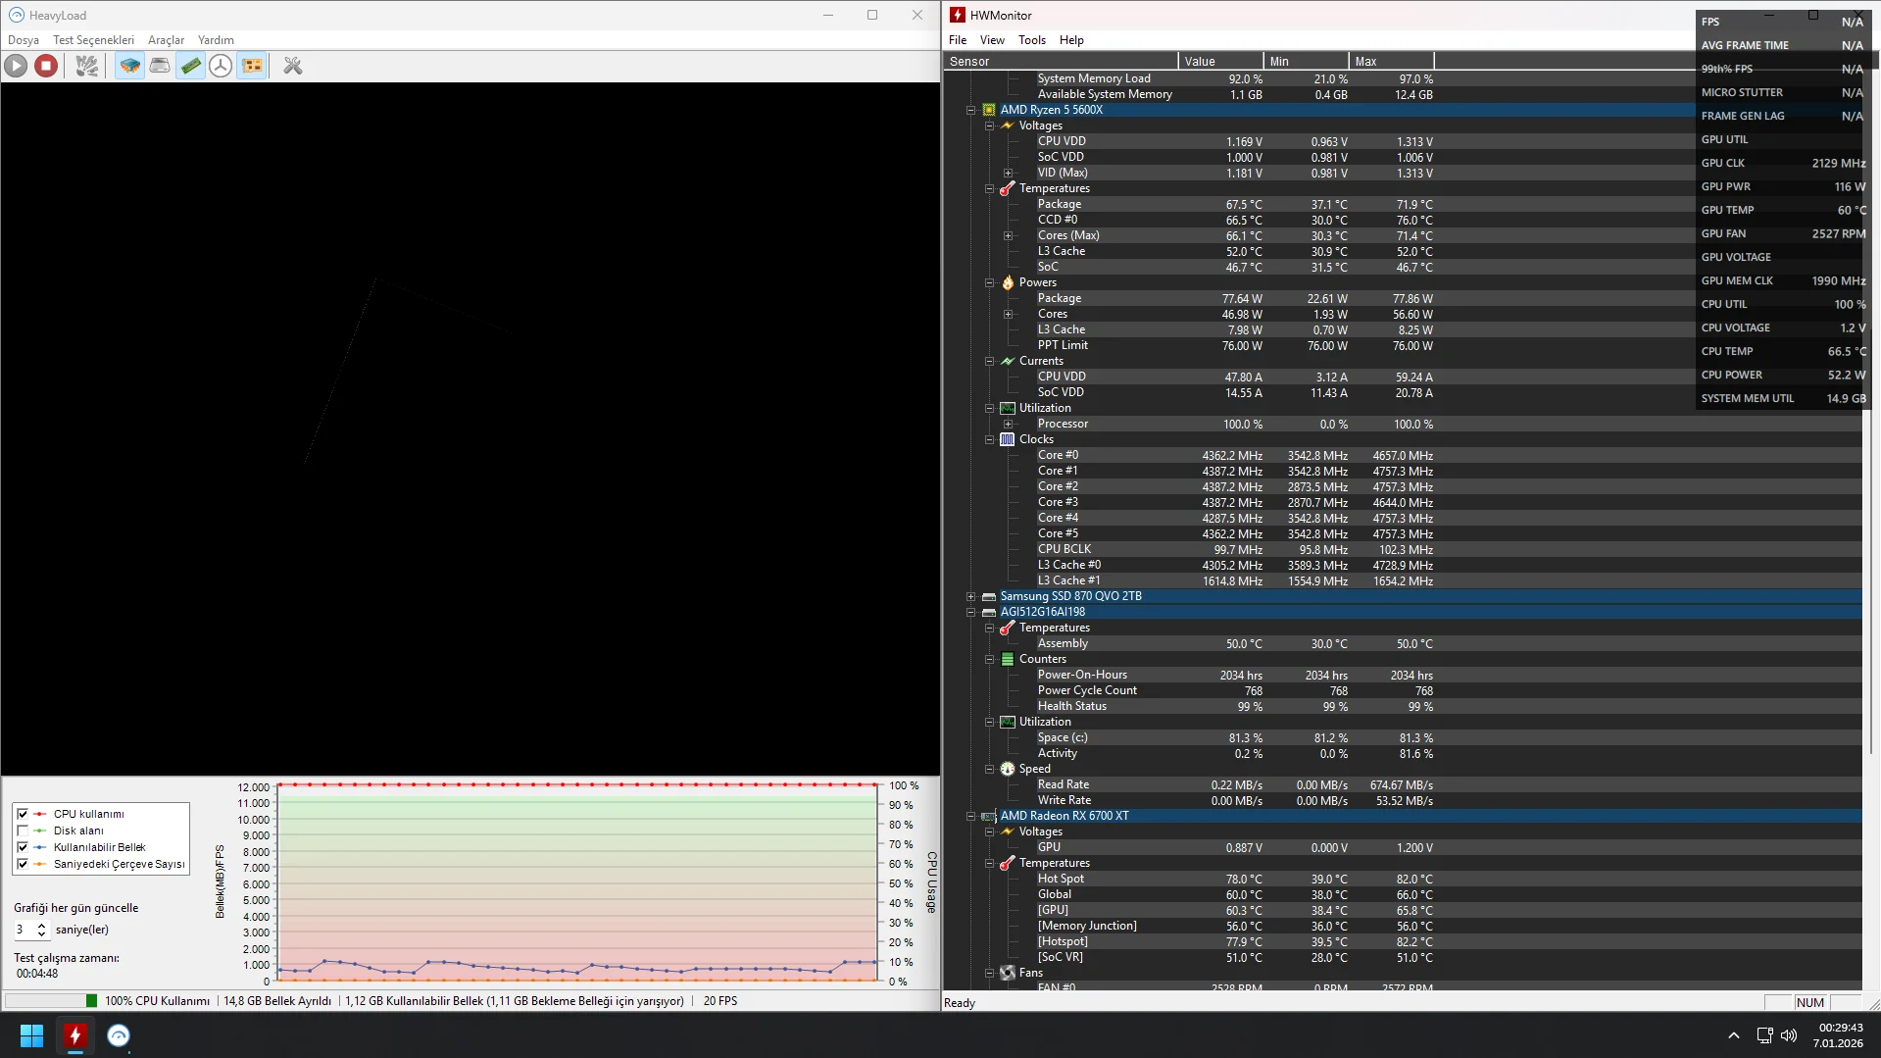Collapse the CPU Powers group

989,282
